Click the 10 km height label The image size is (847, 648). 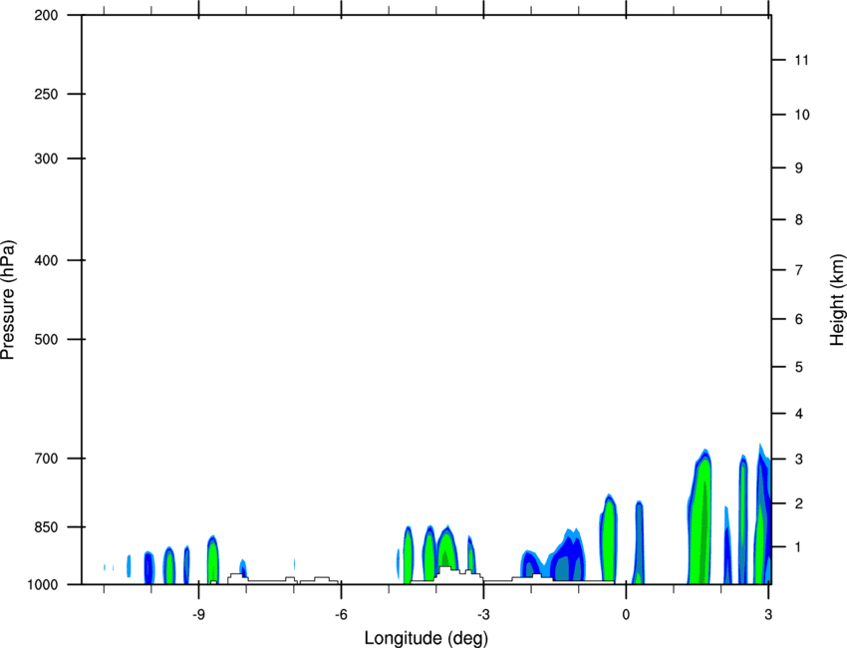[x=802, y=115]
